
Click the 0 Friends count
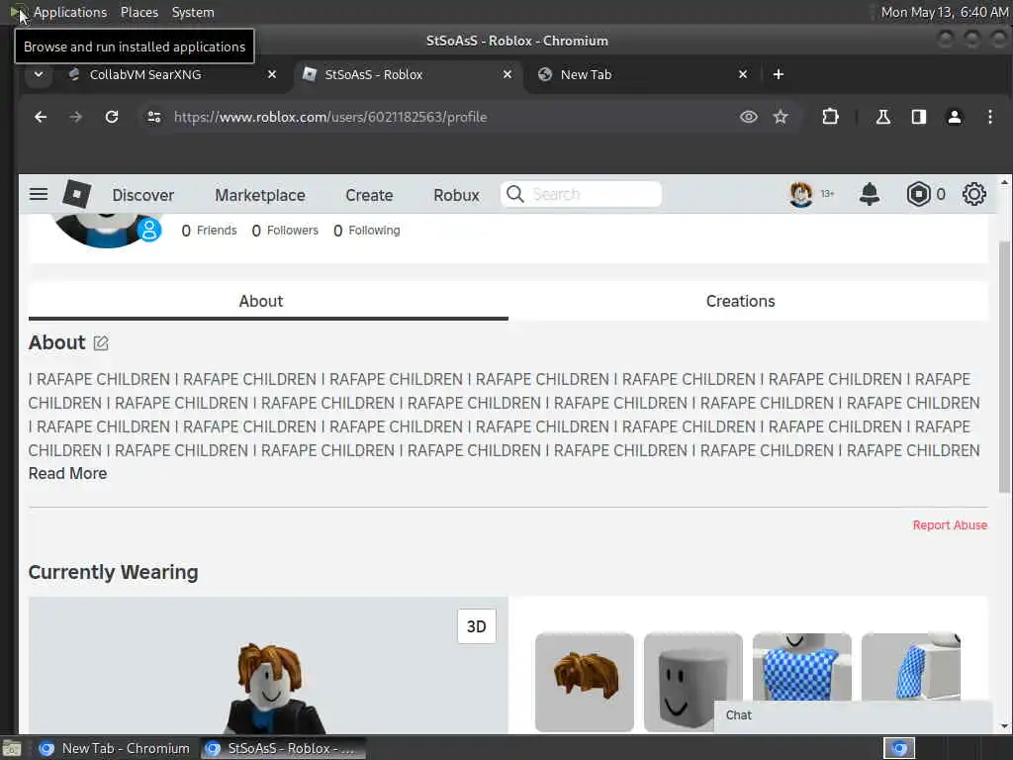coord(210,230)
